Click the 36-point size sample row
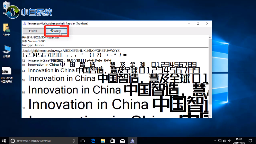The height and width of the screenshot is (144, 256). tap(115, 79)
